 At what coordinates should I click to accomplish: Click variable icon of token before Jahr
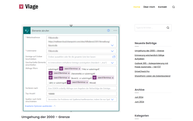[95, 78]
